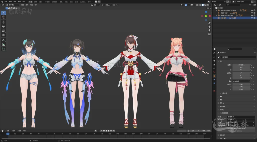This screenshot has height=142, width=257.
Task: Enable solid viewport shading mode
Action: [x=203, y=5]
